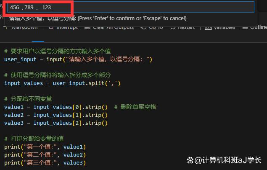Image resolution: width=267 pixels, height=170 pixels.
Task: Open the Variables view from toolbar
Action: click(x=220, y=27)
